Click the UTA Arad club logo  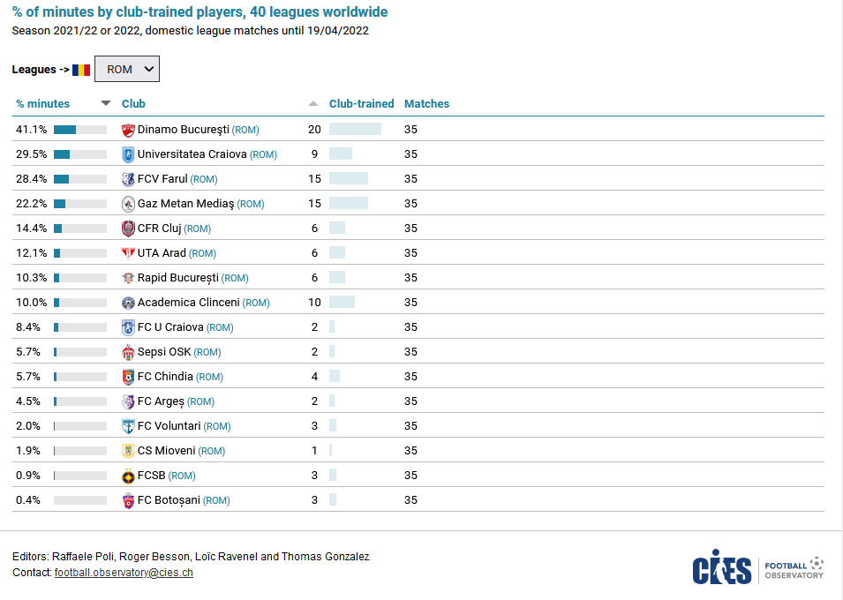click(x=128, y=253)
